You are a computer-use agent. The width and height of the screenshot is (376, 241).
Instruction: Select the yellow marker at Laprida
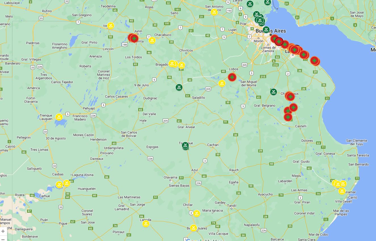[x=146, y=224]
